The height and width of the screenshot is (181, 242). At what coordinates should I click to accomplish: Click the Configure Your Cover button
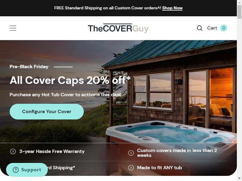tap(47, 112)
